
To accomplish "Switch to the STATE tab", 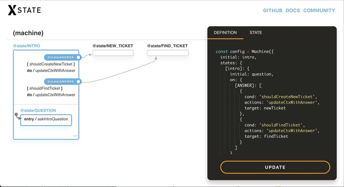I will [x=255, y=33].
